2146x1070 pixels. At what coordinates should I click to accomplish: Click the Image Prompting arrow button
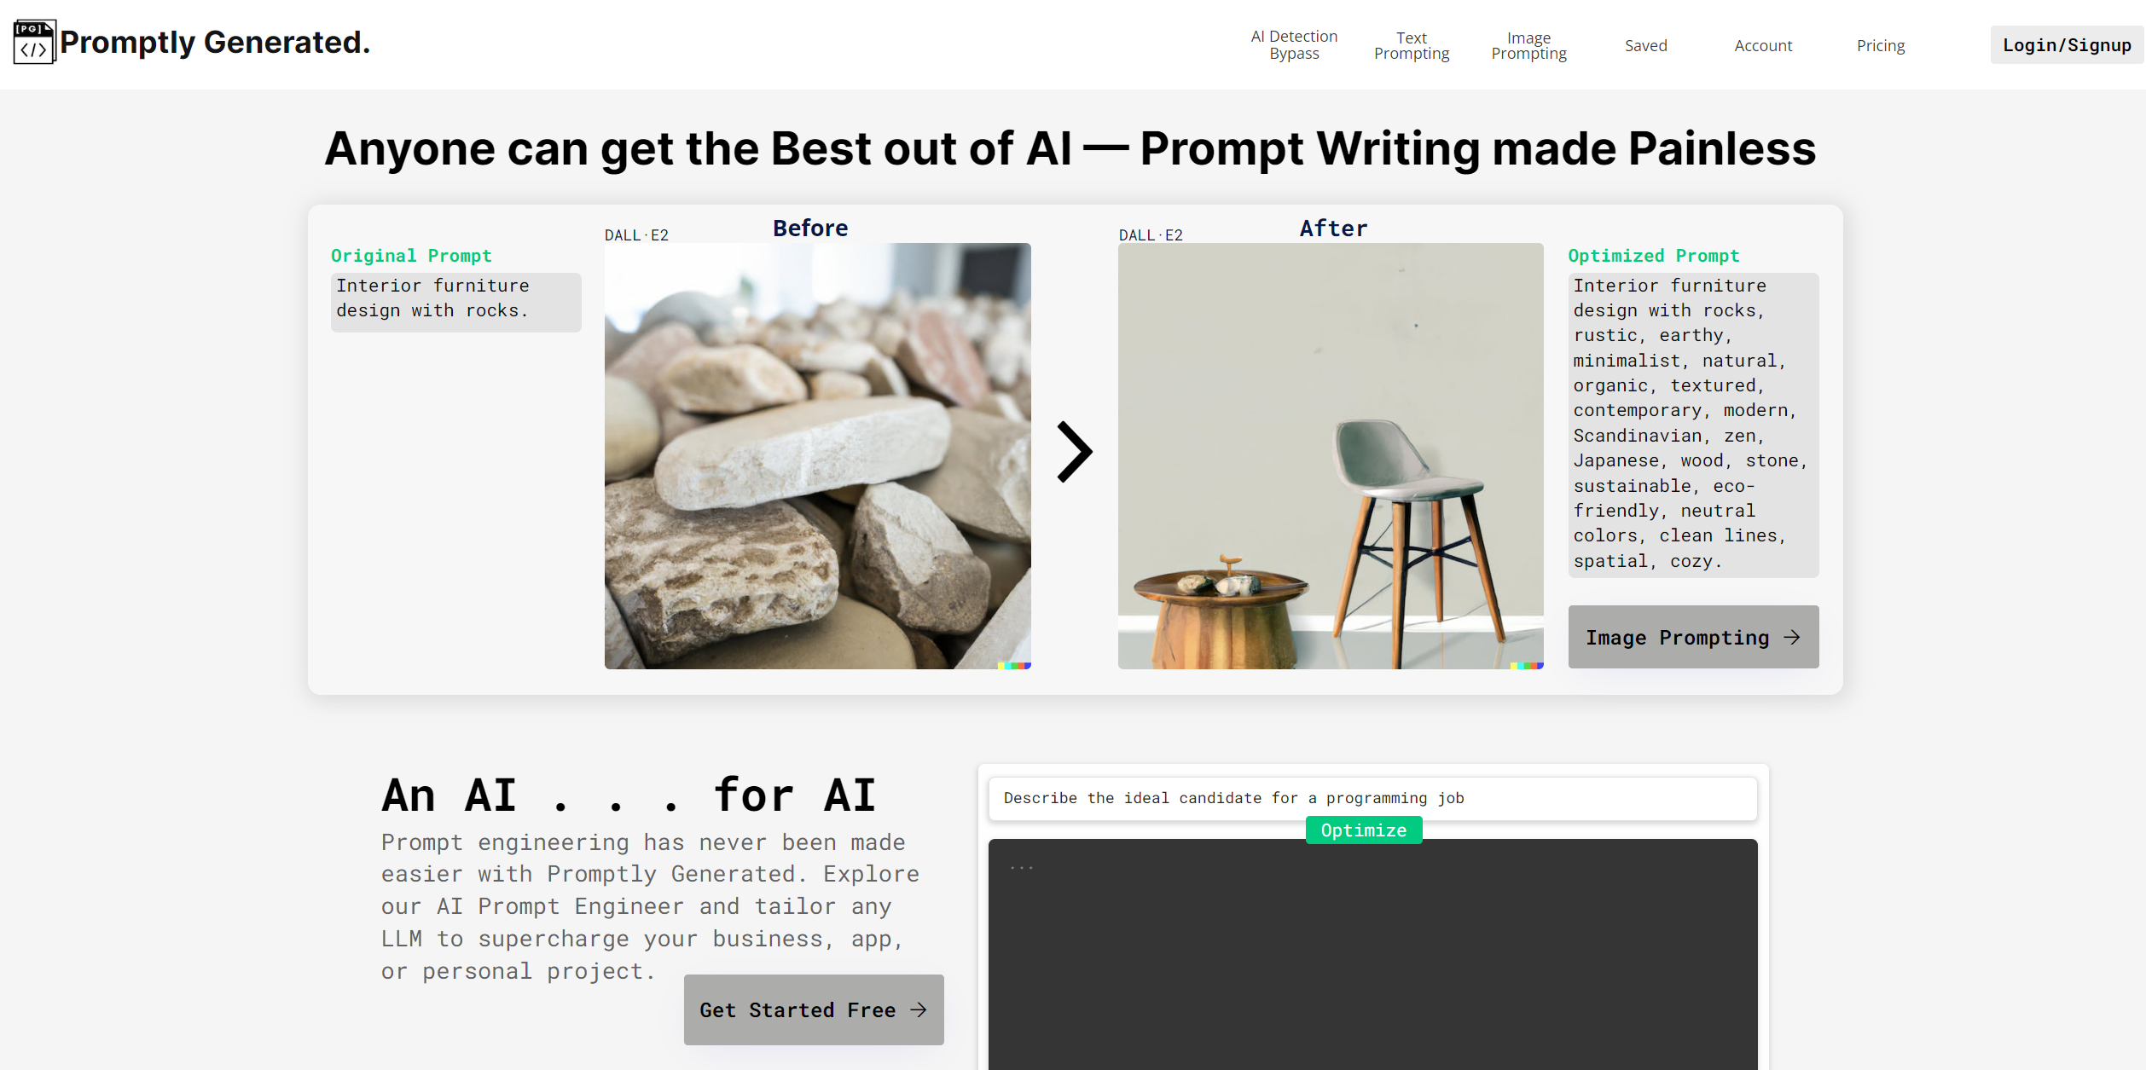(1694, 636)
